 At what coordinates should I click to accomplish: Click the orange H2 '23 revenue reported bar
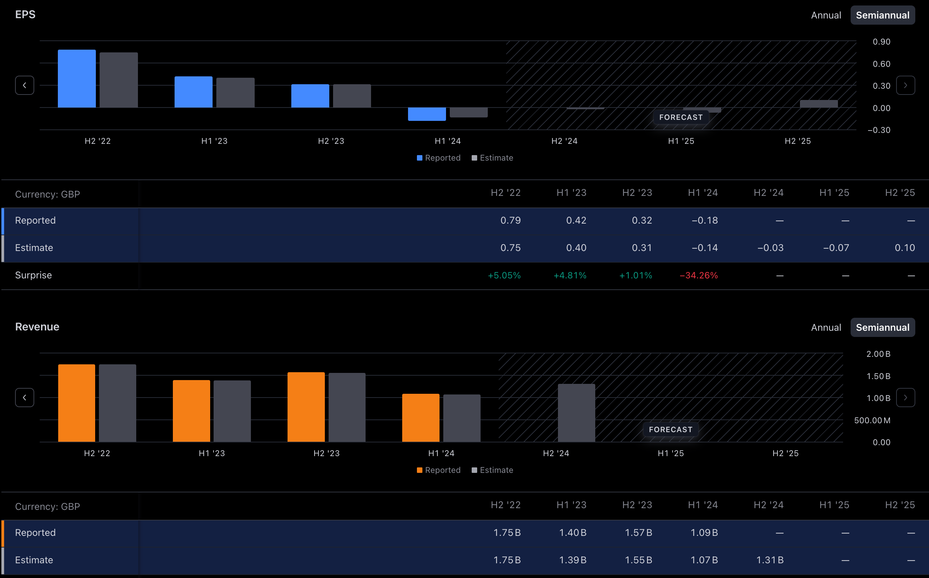[x=306, y=407]
